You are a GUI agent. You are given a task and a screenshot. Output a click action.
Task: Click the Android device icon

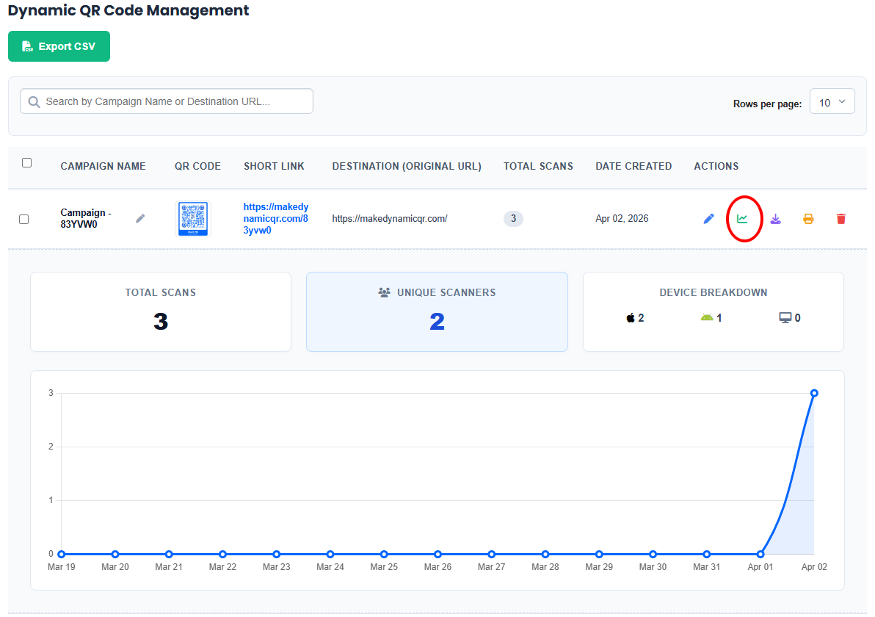click(707, 318)
